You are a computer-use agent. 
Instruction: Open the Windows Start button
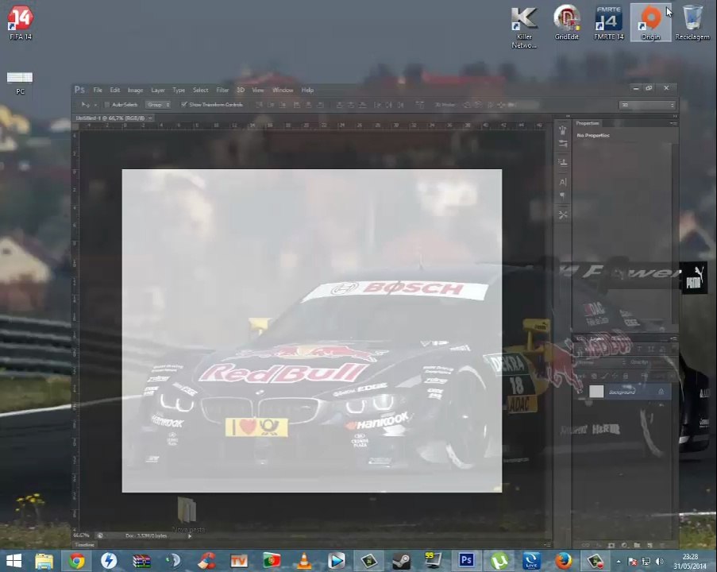click(x=13, y=561)
